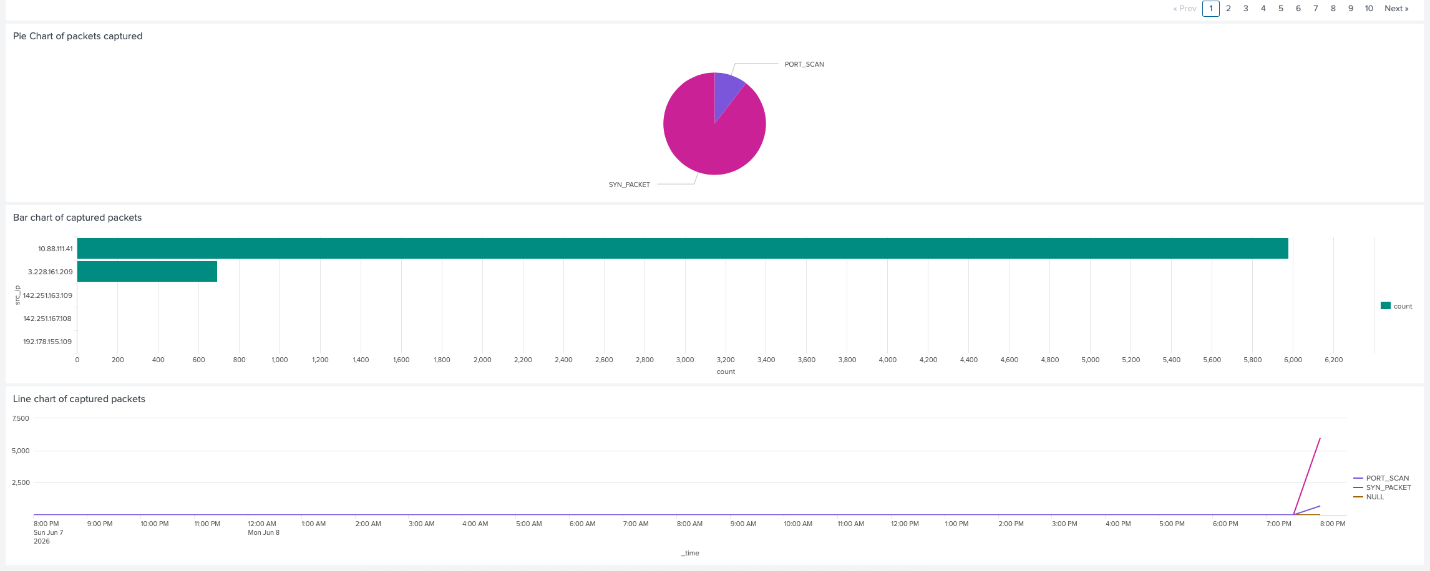Click the 3.228.161.209 bar
Screen dimensions: 1430x571
click(x=147, y=271)
